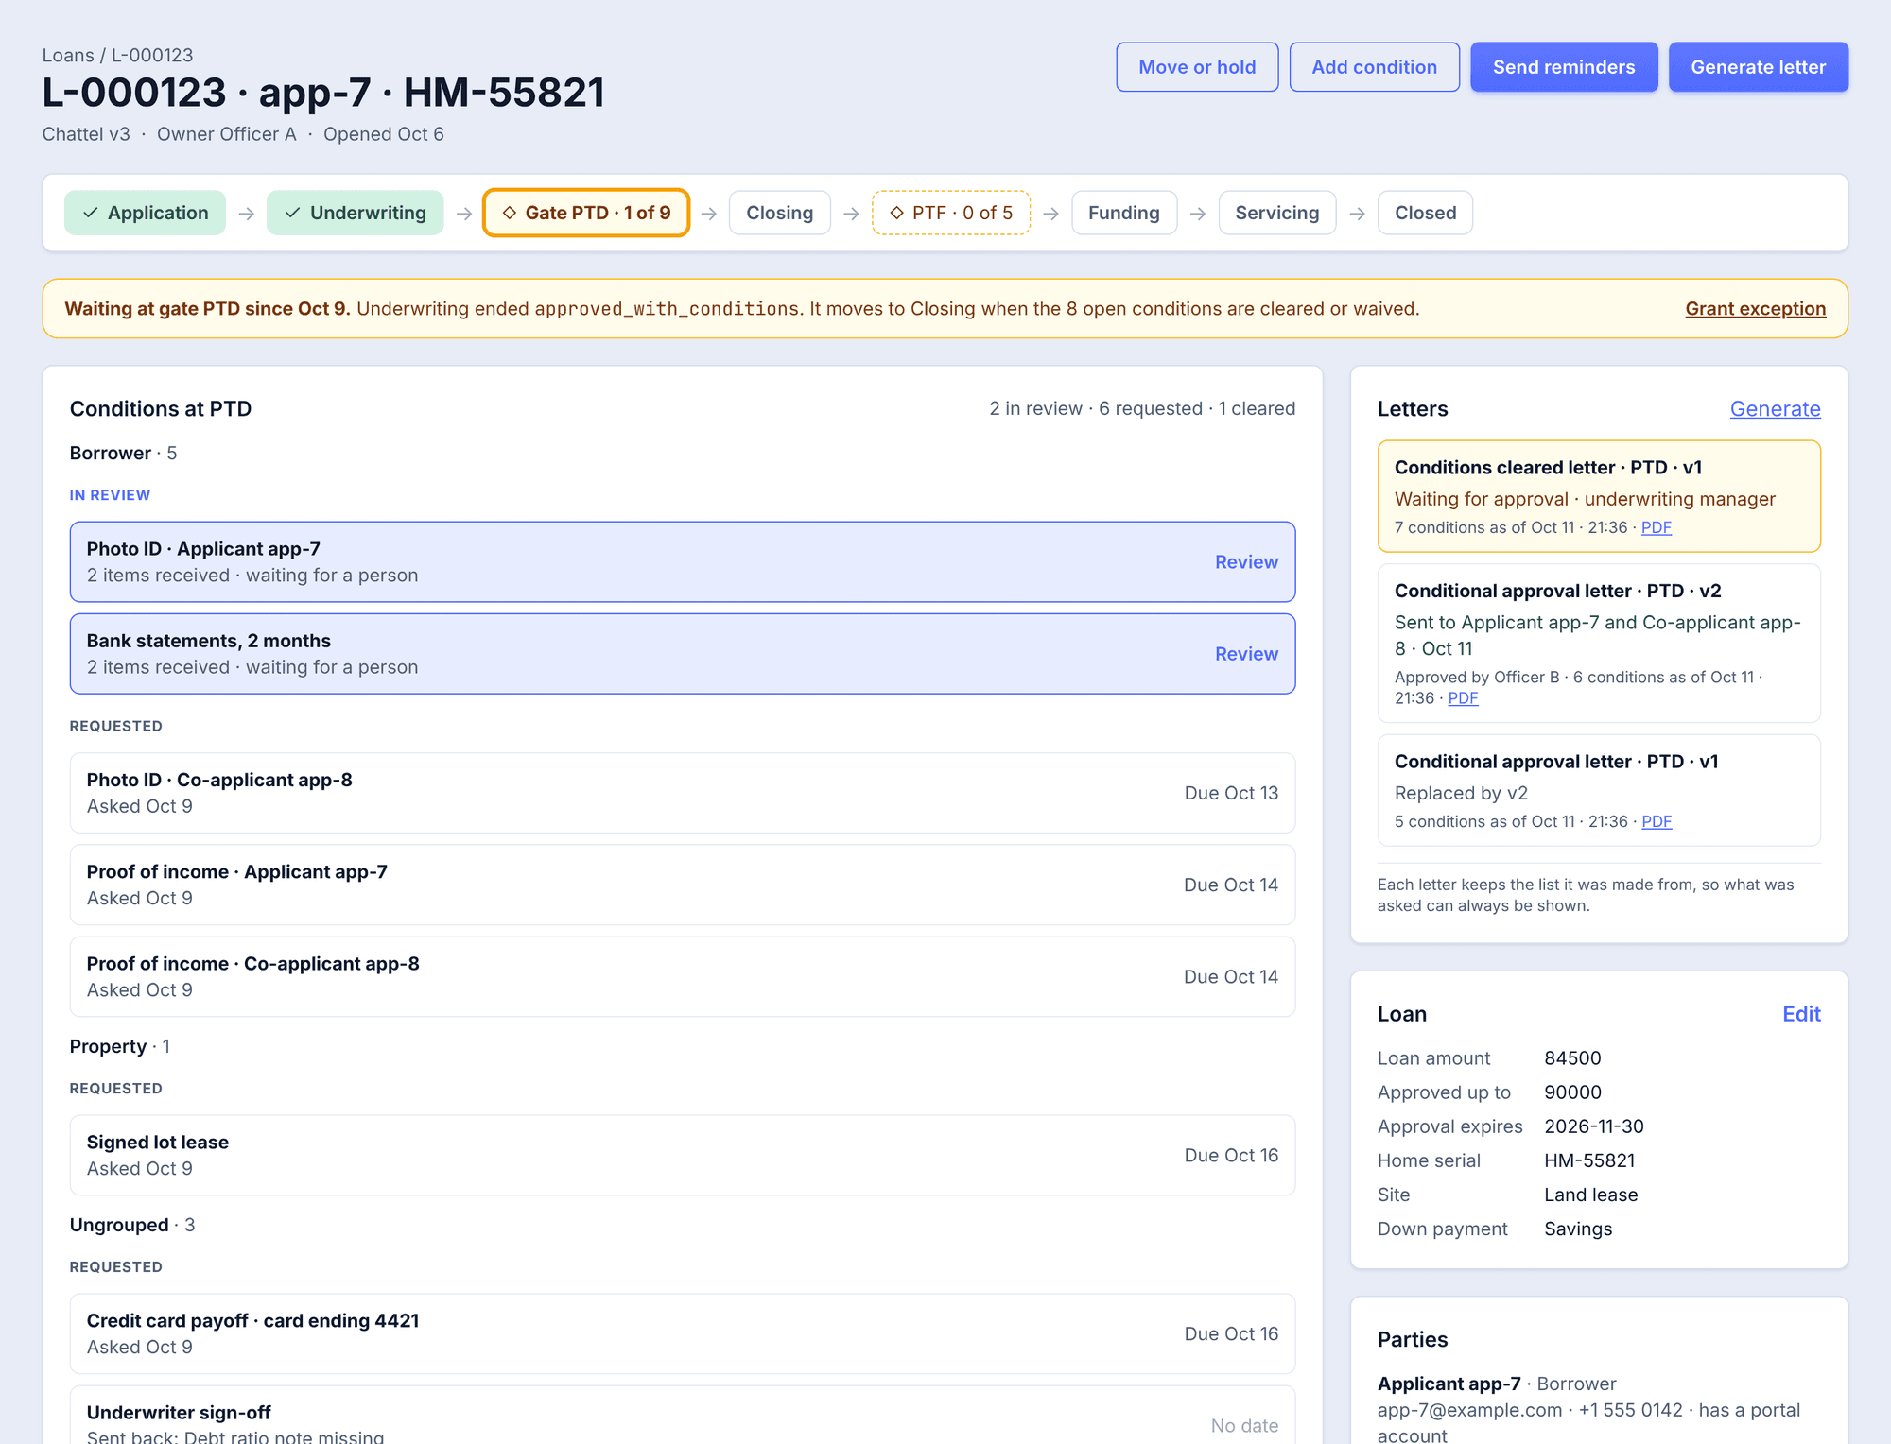Click the Borrower group heading
The width and height of the screenshot is (1891, 1444).
pos(123,453)
